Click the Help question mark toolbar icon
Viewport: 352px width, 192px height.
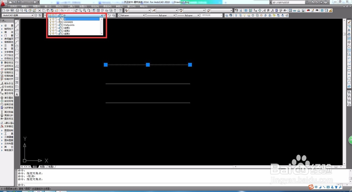point(120,11)
